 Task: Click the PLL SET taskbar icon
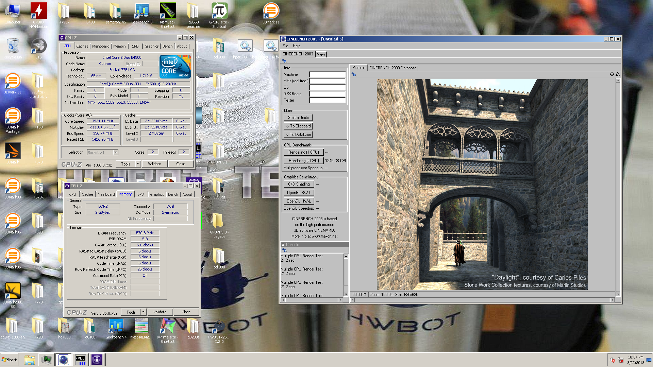coord(81,360)
